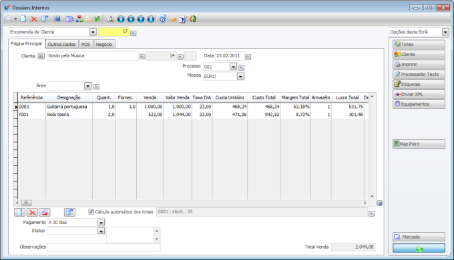Select the Guitarra portuguesa grid cell

69,107
